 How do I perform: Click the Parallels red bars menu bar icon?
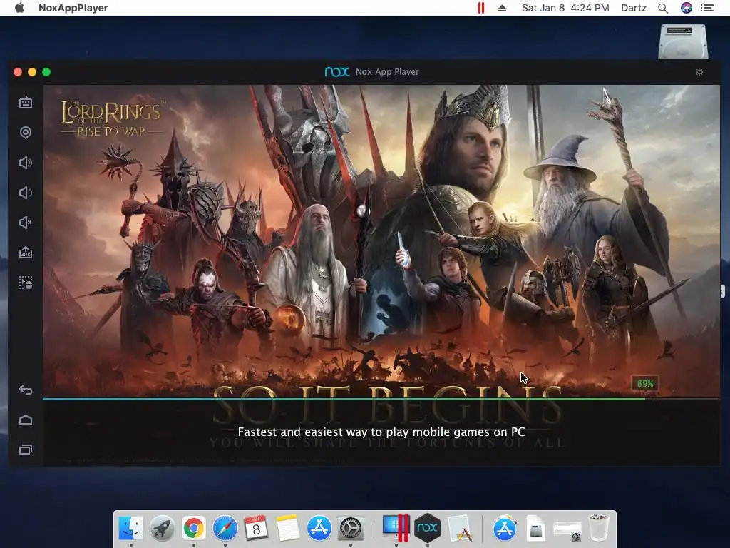point(481,8)
